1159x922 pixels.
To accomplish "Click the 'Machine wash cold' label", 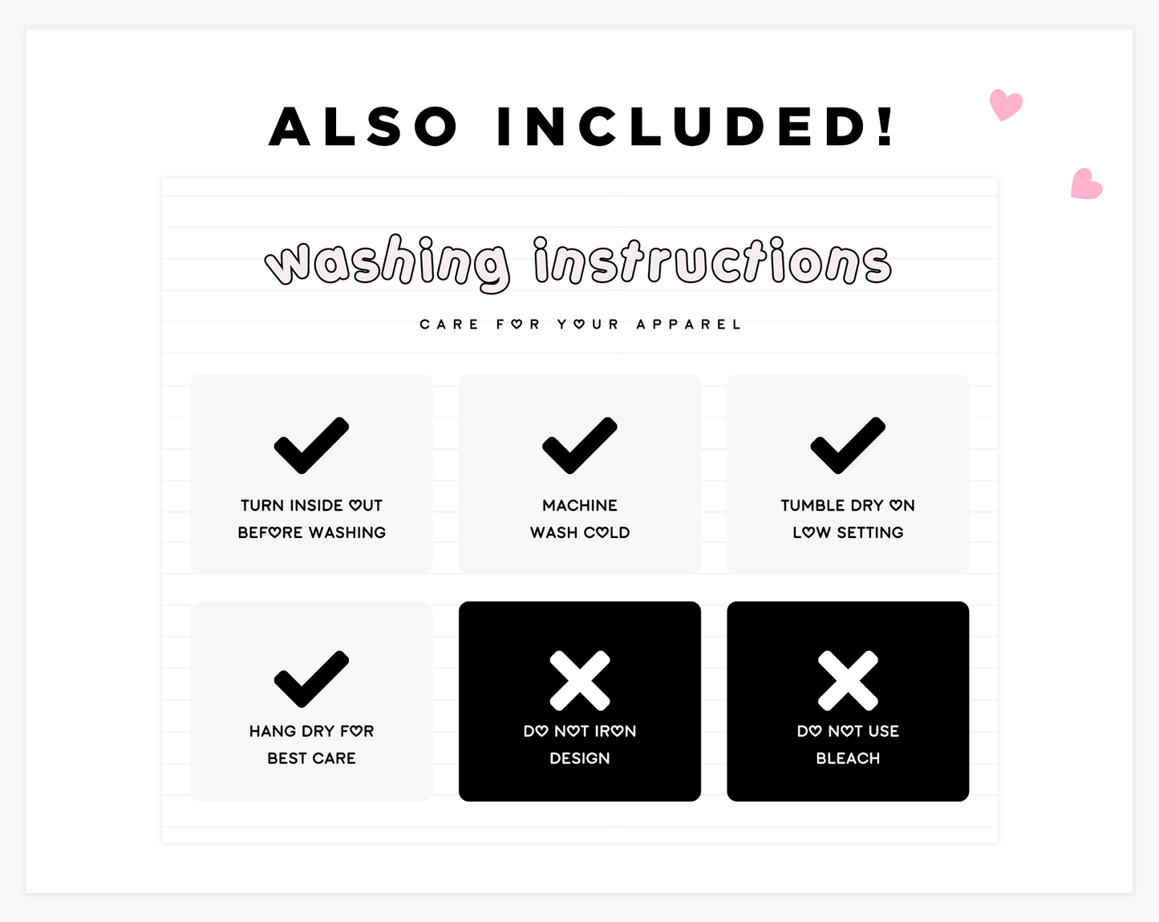I will pos(579,519).
